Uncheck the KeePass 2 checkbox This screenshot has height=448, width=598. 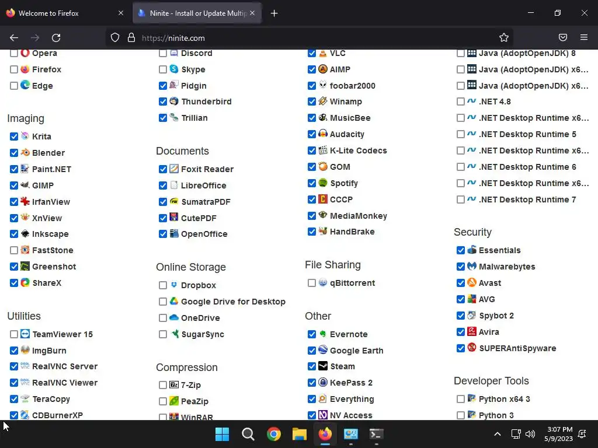tap(312, 383)
